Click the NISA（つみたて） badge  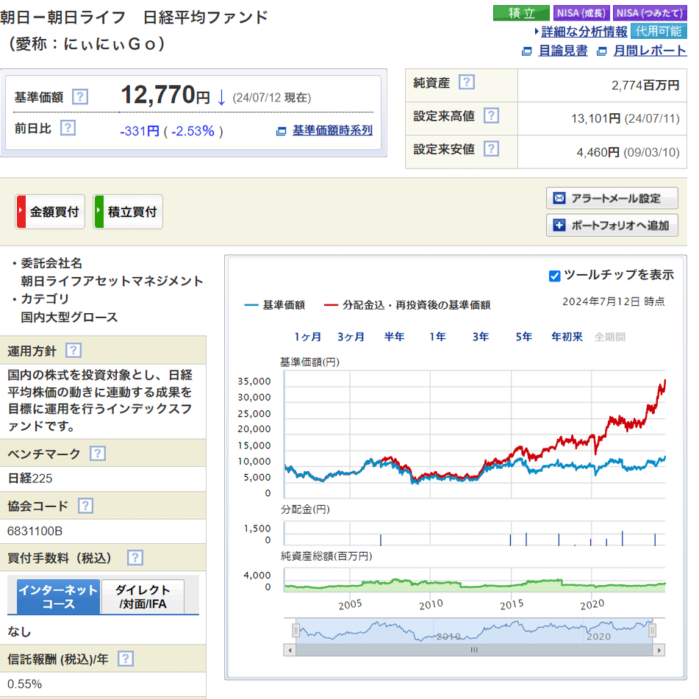click(650, 13)
